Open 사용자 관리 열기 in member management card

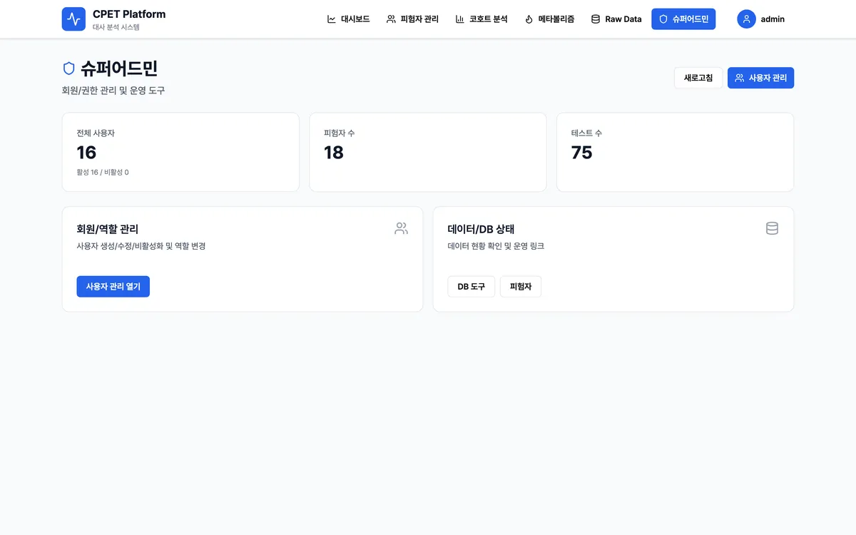pyautogui.click(x=113, y=286)
